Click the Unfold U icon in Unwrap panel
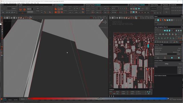 point(21,9)
